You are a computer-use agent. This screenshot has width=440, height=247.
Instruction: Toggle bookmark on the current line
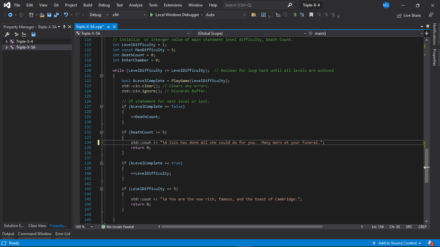(x=311, y=15)
